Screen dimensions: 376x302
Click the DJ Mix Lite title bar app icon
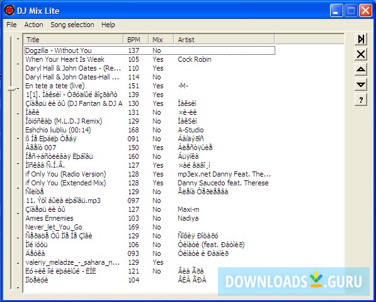[9, 10]
